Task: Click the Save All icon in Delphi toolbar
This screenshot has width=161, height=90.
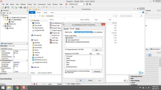Action: click(25, 7)
